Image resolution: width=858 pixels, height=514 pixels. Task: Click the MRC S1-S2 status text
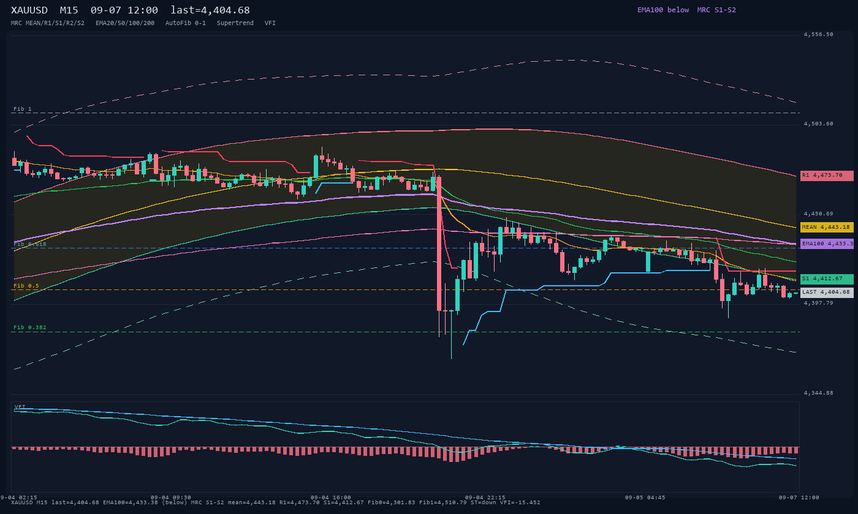(716, 10)
